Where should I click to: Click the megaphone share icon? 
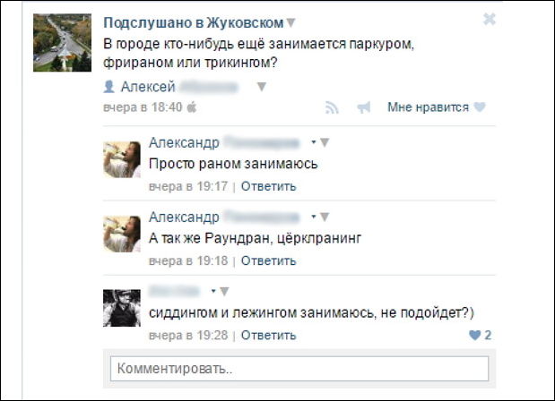click(x=363, y=107)
